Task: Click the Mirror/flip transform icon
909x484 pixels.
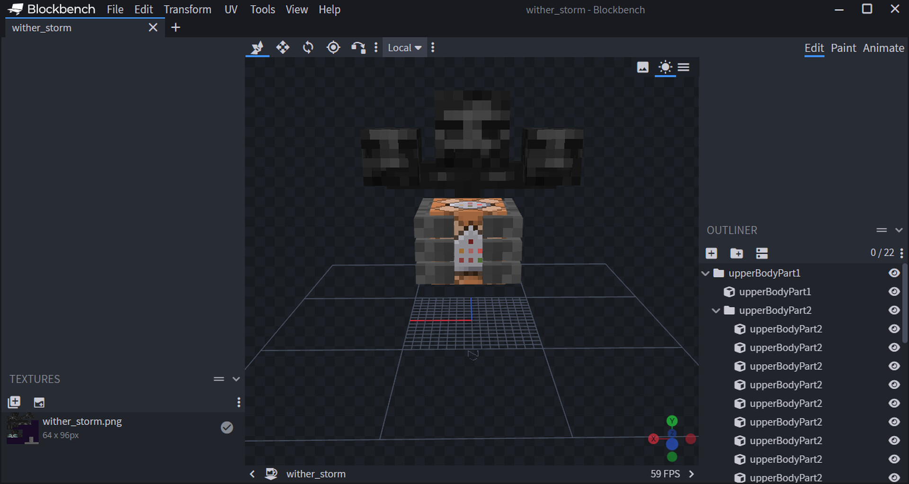Action: coord(358,47)
